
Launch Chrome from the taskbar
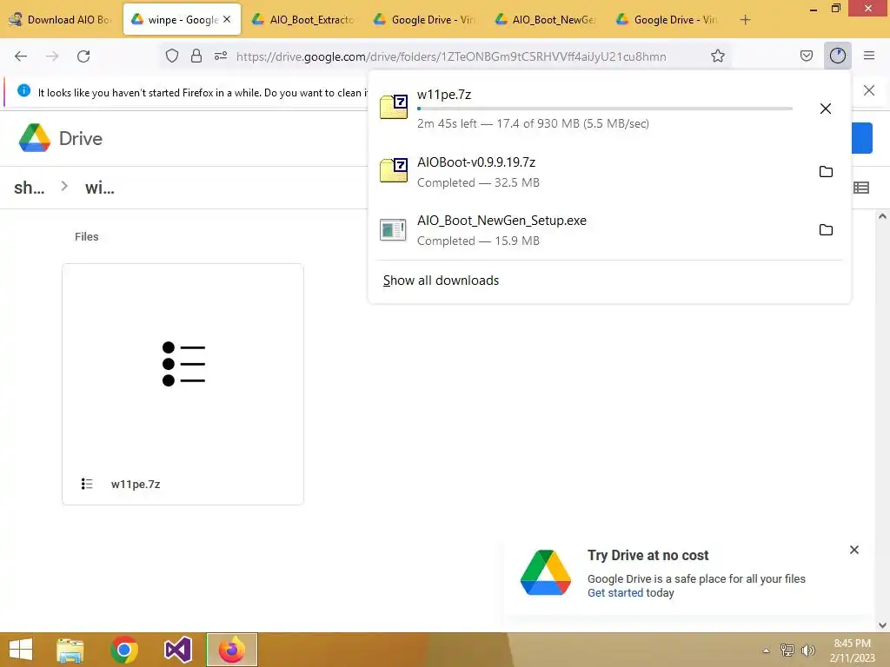pyautogui.click(x=123, y=650)
